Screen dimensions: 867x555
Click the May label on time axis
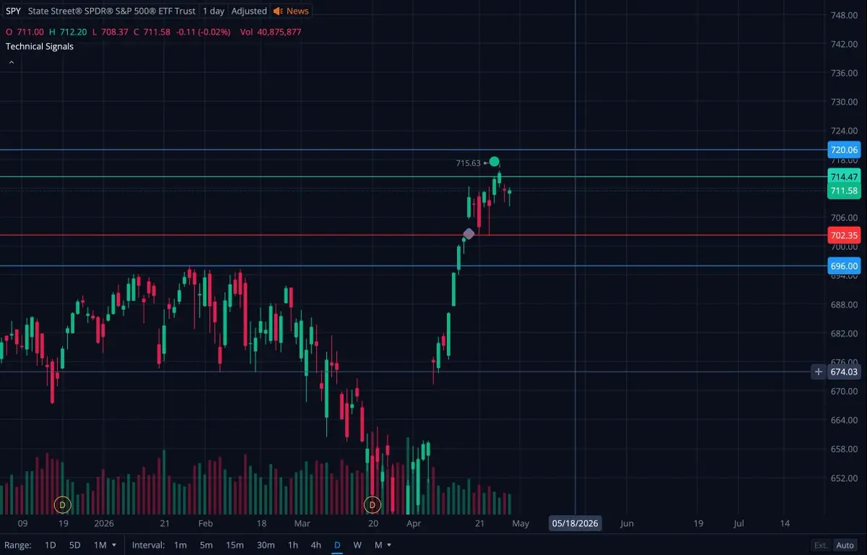521,523
